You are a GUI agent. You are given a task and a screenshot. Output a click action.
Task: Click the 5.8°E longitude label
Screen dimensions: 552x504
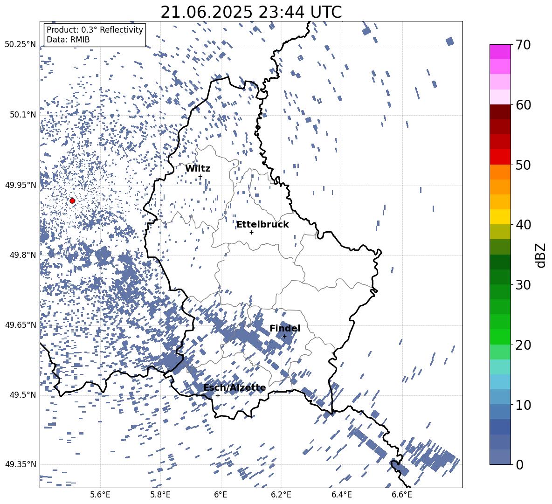[160, 495]
